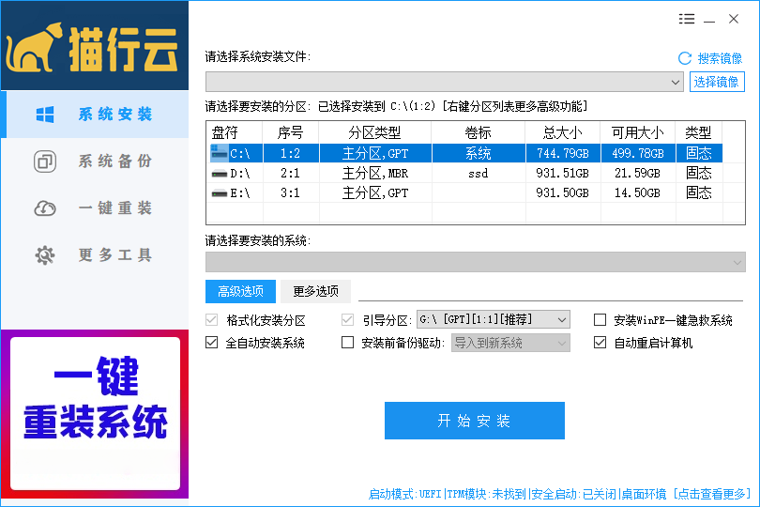Click the refresh icon beside 搜索镜像
This screenshot has height=507, width=760.
pyautogui.click(x=684, y=58)
